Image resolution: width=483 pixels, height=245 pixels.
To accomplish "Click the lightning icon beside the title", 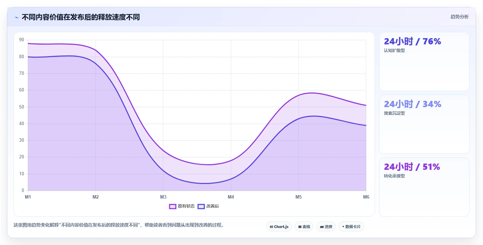I will coord(16,17).
